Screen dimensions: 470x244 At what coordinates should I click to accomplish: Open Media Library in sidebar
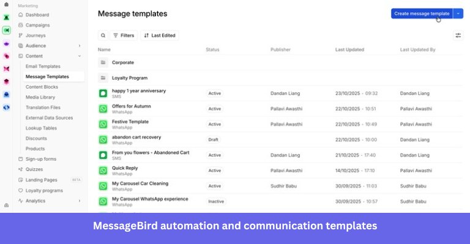coord(40,97)
